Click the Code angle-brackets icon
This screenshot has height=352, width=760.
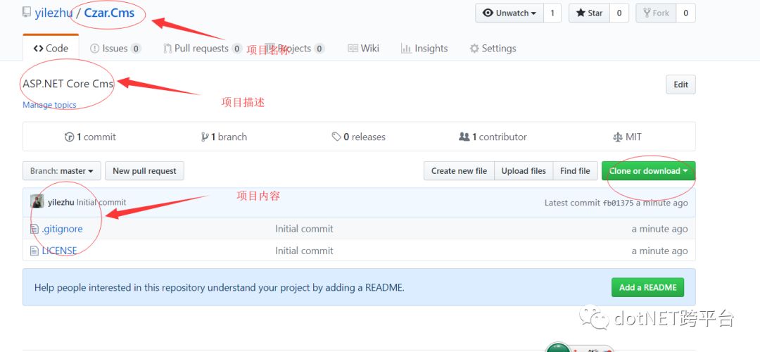[38, 49]
